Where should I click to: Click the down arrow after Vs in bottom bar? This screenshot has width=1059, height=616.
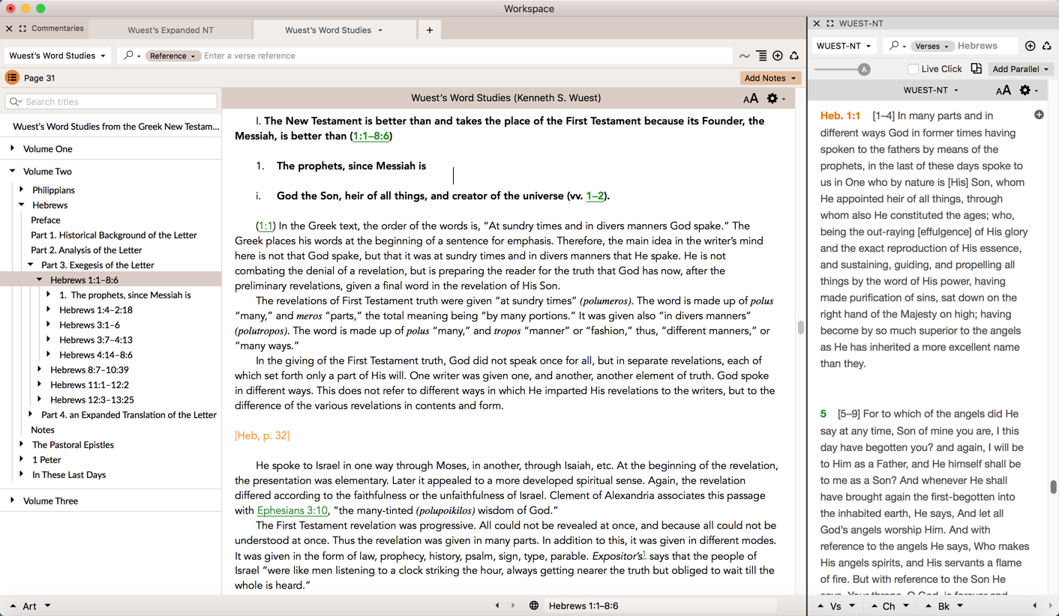click(x=851, y=606)
